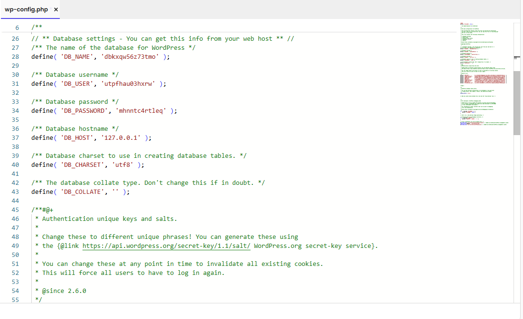Click the 'Authentication unique keys and salts' comment
This screenshot has width=523, height=319.
[x=109, y=219]
